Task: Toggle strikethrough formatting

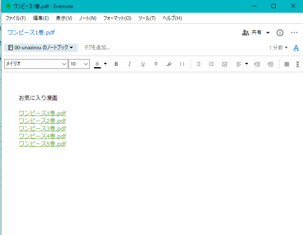Action: click(156, 64)
